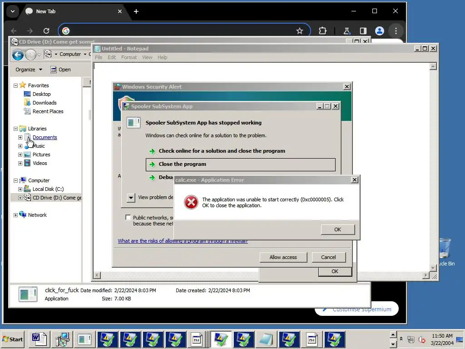465x349 pixels.
Task: Click Open in the Explorer toolbar
Action: (60, 70)
